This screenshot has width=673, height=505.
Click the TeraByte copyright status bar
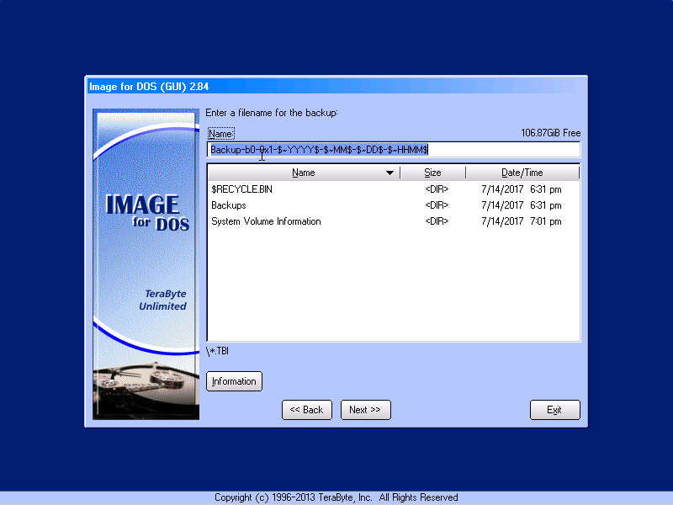pyautogui.click(x=336, y=497)
